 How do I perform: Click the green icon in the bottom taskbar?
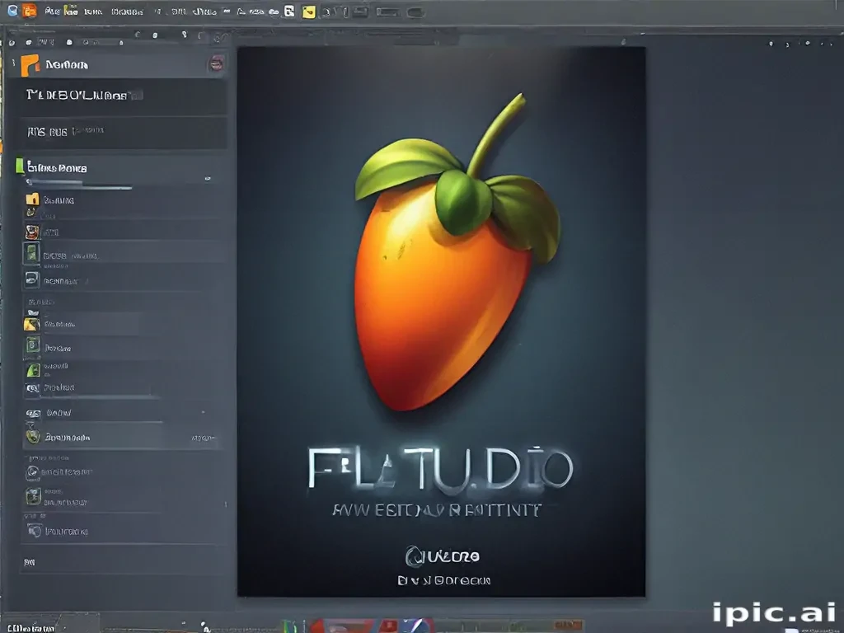291,626
